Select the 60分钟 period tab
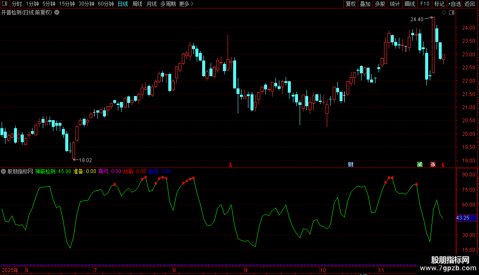Image resolution: width=479 pixels, height=275 pixels. [x=106, y=4]
